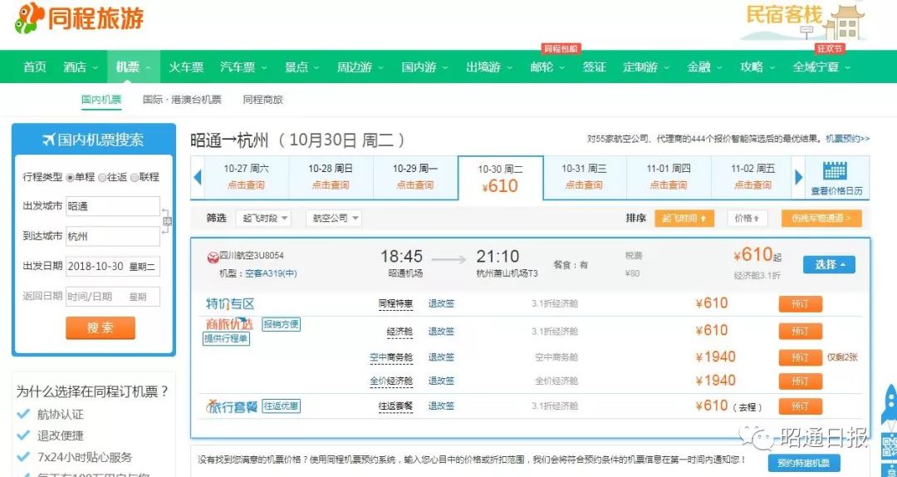Click the 预约特惠机票 button
Image resolution: width=897 pixels, height=477 pixels.
click(804, 463)
